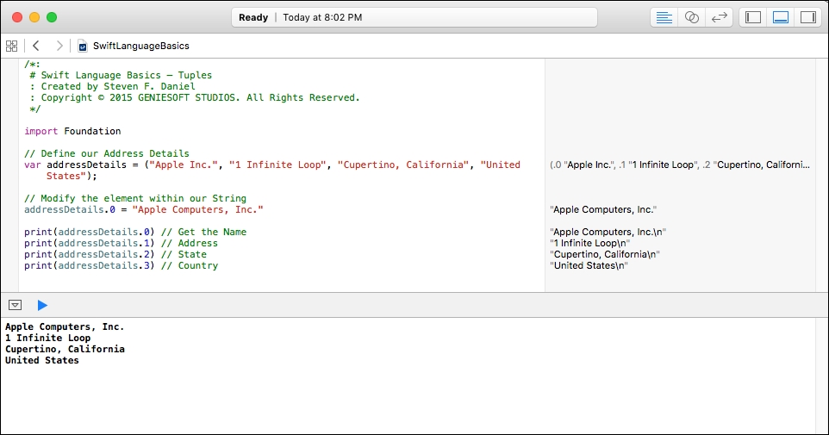Collapse the debug console with the disclosure button

tap(16, 305)
